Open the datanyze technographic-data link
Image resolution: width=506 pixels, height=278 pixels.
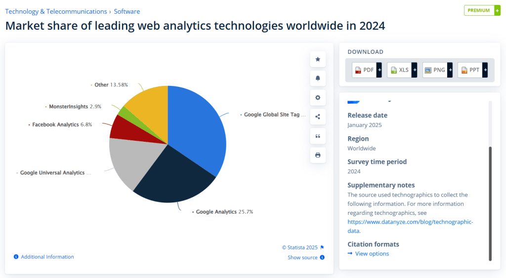(410, 226)
